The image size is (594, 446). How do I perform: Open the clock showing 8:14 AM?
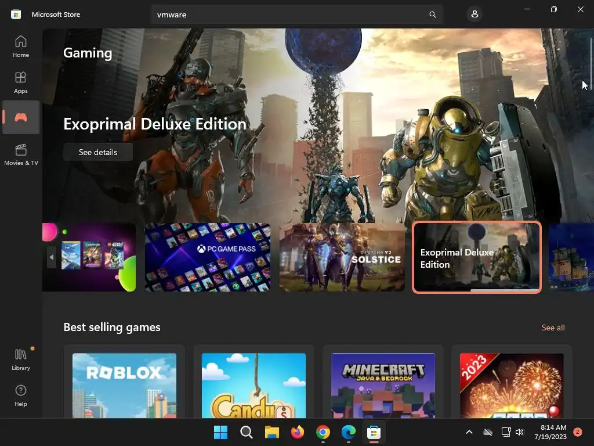click(x=550, y=432)
